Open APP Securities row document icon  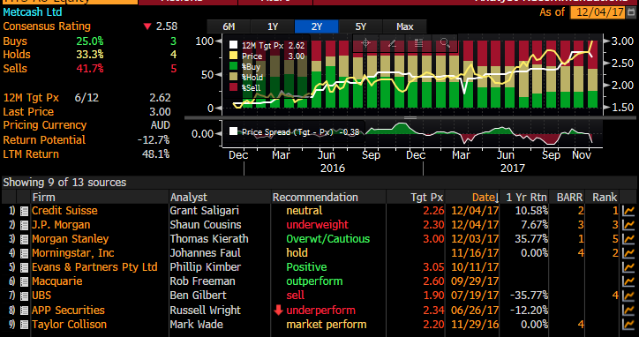[x=24, y=311]
